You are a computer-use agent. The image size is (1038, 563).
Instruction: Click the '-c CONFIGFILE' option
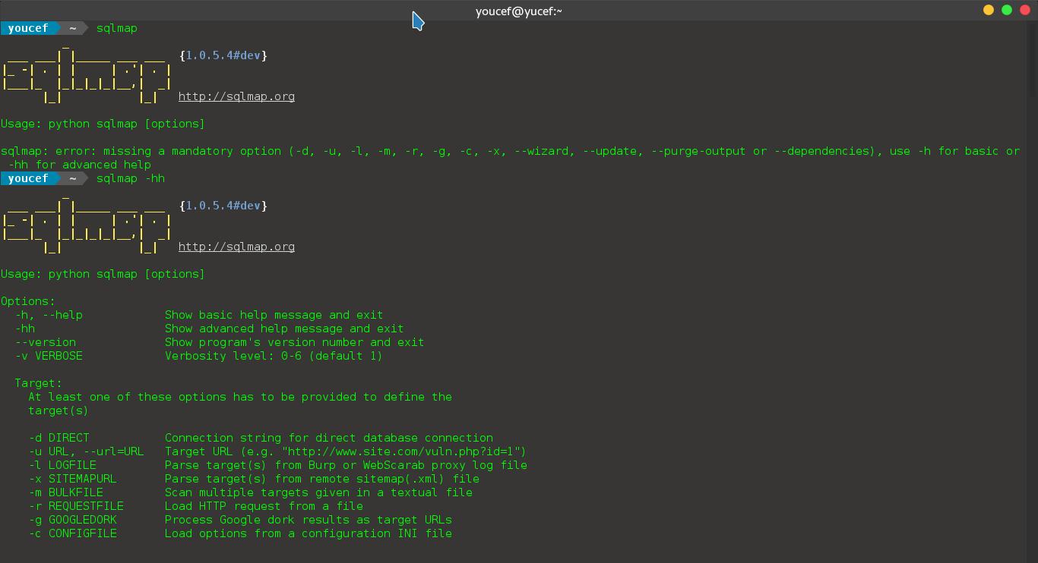[72, 533]
